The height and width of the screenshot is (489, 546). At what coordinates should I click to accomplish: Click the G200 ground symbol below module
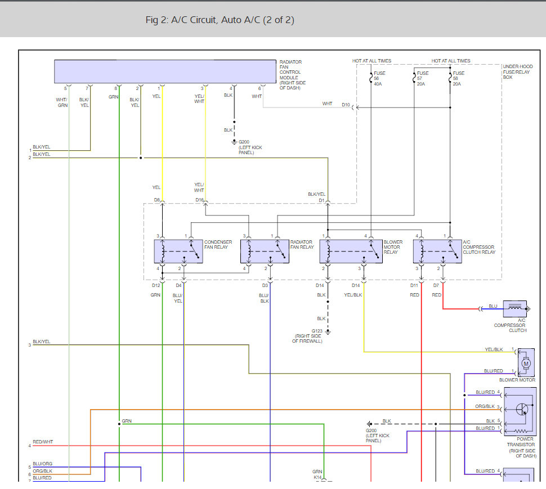234,141
